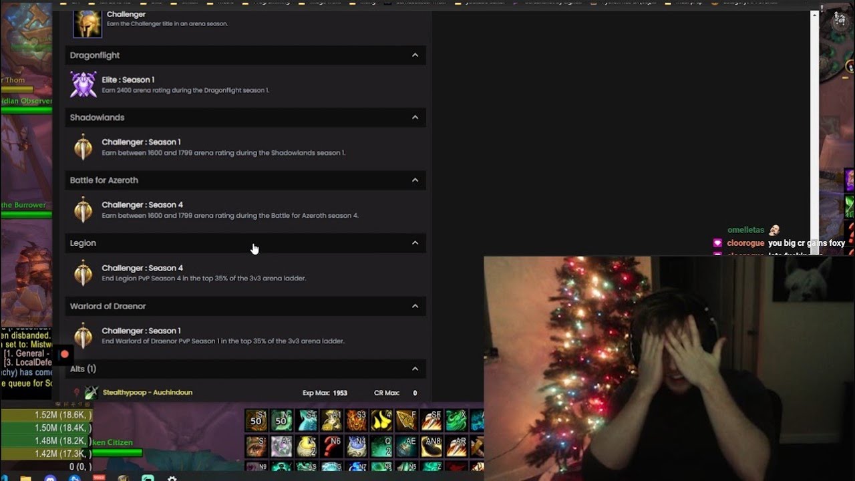This screenshot has width=855, height=481.
Task: Use the action bar ability bound to S4
Action: [307, 420]
